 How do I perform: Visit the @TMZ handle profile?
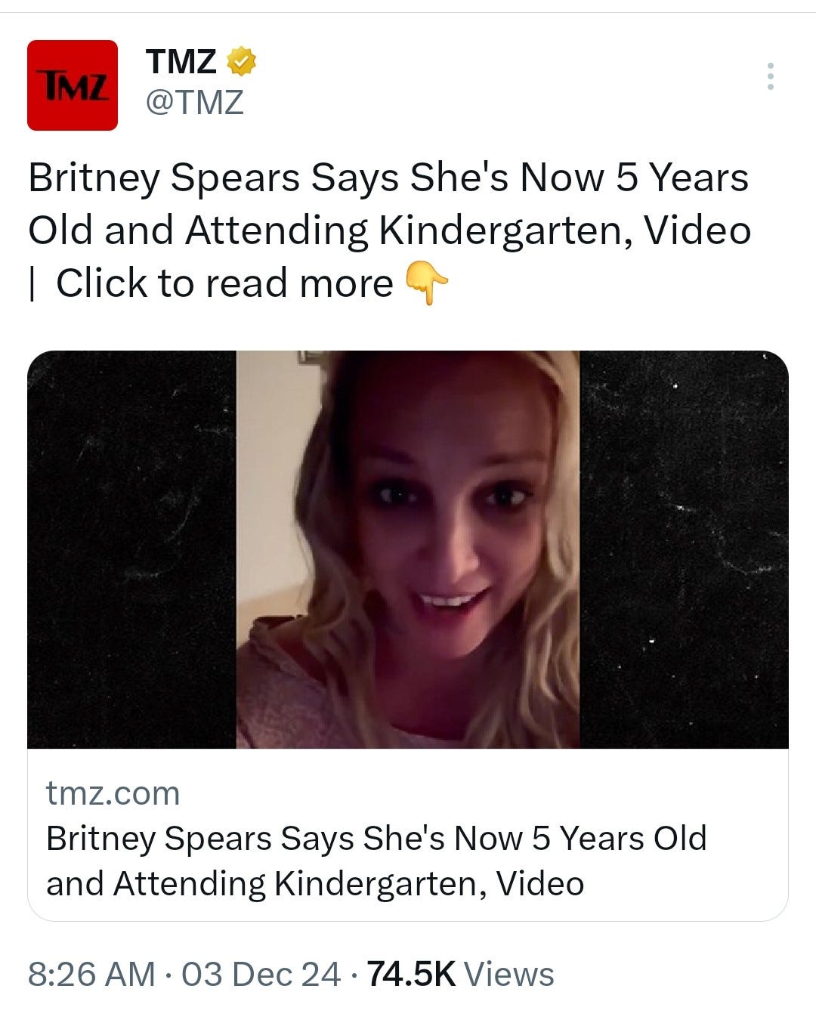pyautogui.click(x=194, y=101)
